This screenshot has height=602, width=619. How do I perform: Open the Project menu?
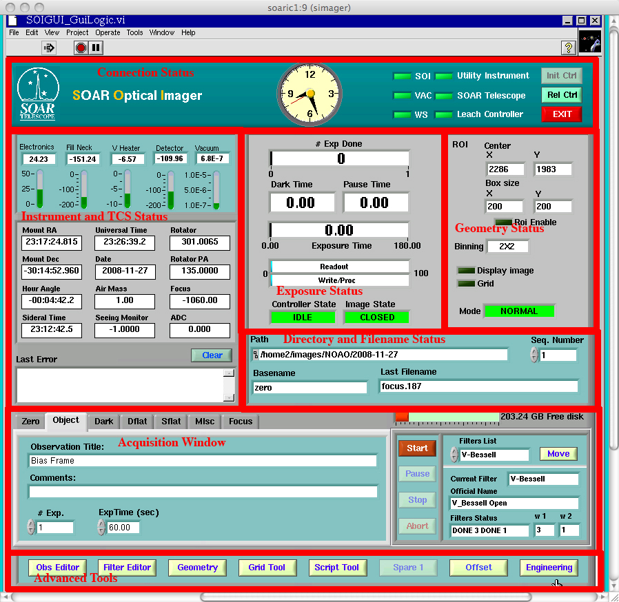[x=77, y=33]
